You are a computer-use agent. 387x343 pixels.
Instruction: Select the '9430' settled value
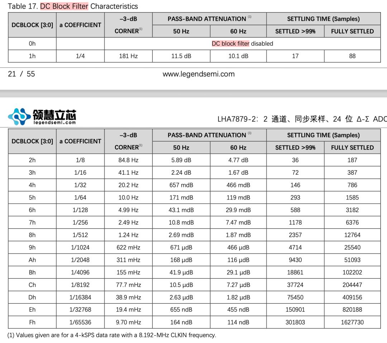click(x=295, y=260)
